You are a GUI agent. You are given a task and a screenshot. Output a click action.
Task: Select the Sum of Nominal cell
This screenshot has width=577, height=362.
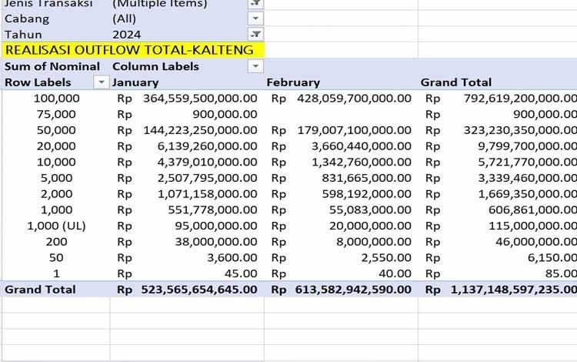pos(52,66)
